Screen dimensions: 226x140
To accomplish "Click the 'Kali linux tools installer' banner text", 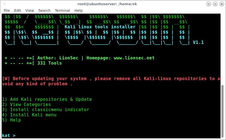I will 100,27.
